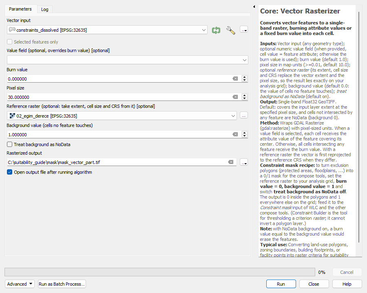Viewport: 367px width, 293px height.
Task: Browse for Vector input with ellipsis button
Action: tap(244, 30)
